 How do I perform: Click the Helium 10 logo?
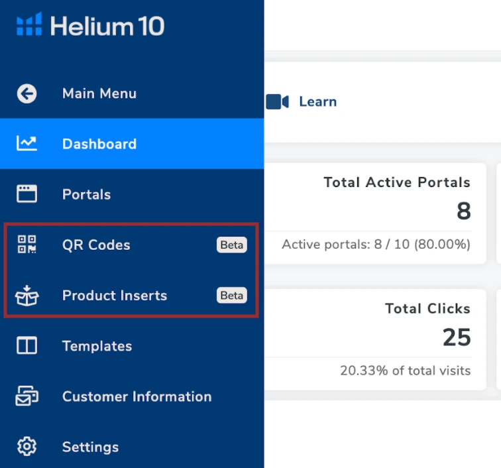coord(90,25)
